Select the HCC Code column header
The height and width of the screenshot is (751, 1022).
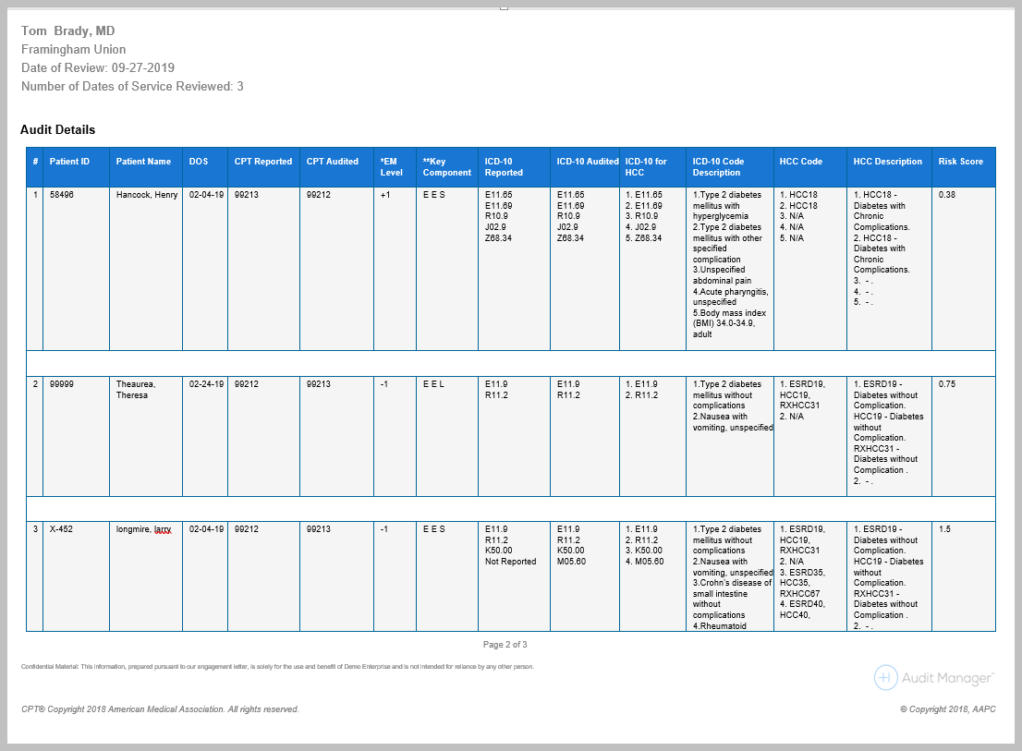click(800, 162)
